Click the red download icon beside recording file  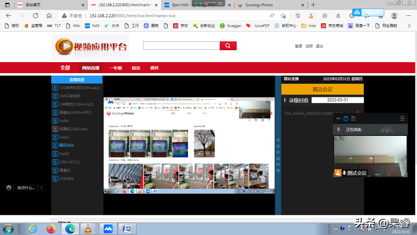(357, 113)
